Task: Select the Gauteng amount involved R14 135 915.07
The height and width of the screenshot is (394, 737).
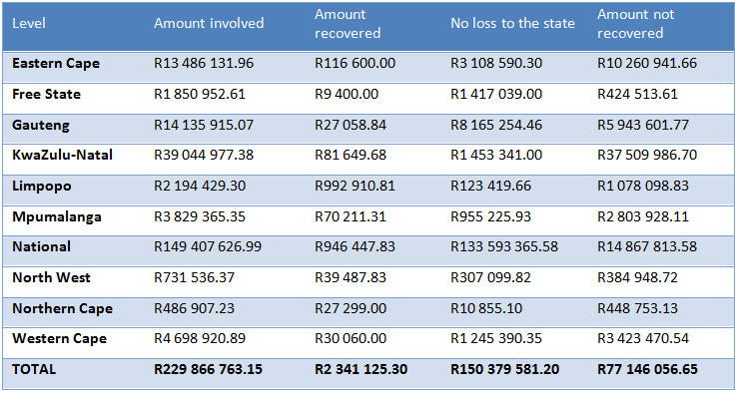Action: coord(204,126)
